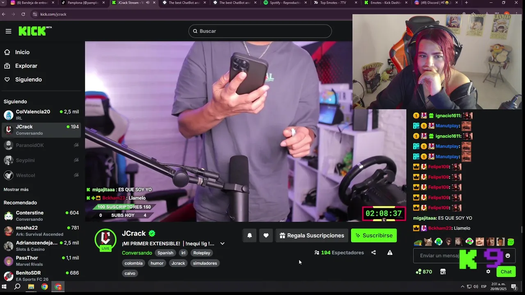Image resolution: width=525 pixels, height=295 pixels.
Task: Toggle notification bell for JCrack
Action: (x=249, y=236)
